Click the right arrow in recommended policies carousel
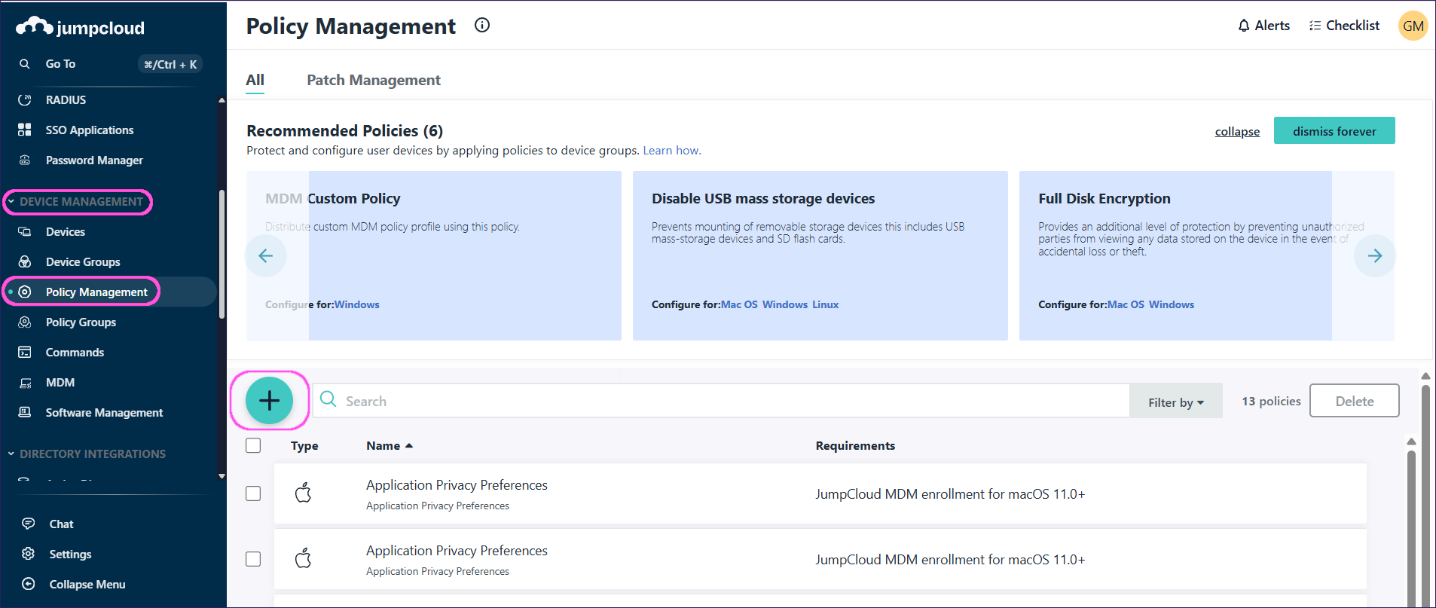This screenshot has width=1436, height=608. pyautogui.click(x=1374, y=256)
